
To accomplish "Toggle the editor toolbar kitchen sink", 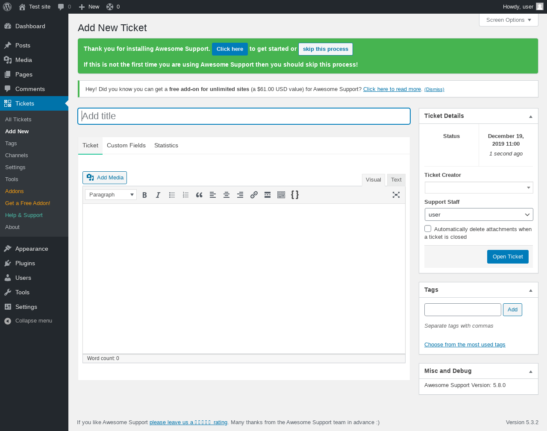I will coord(281,195).
